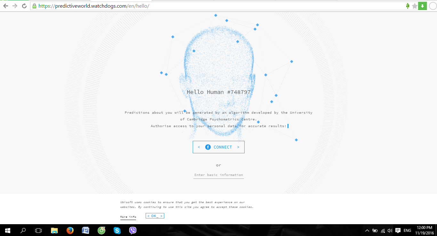This screenshot has width=437, height=236.
Task: Open the green browser app in taskbar
Action: click(101, 230)
